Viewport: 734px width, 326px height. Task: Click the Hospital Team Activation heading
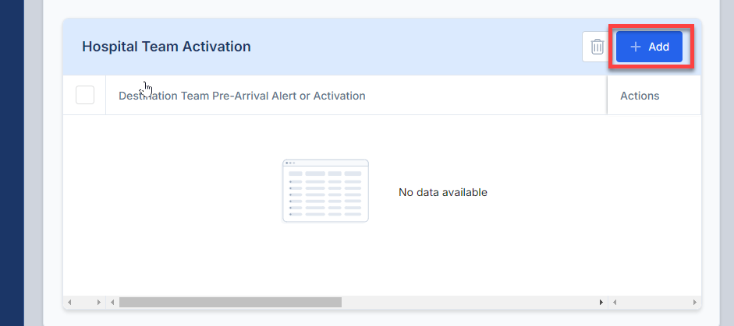[166, 47]
